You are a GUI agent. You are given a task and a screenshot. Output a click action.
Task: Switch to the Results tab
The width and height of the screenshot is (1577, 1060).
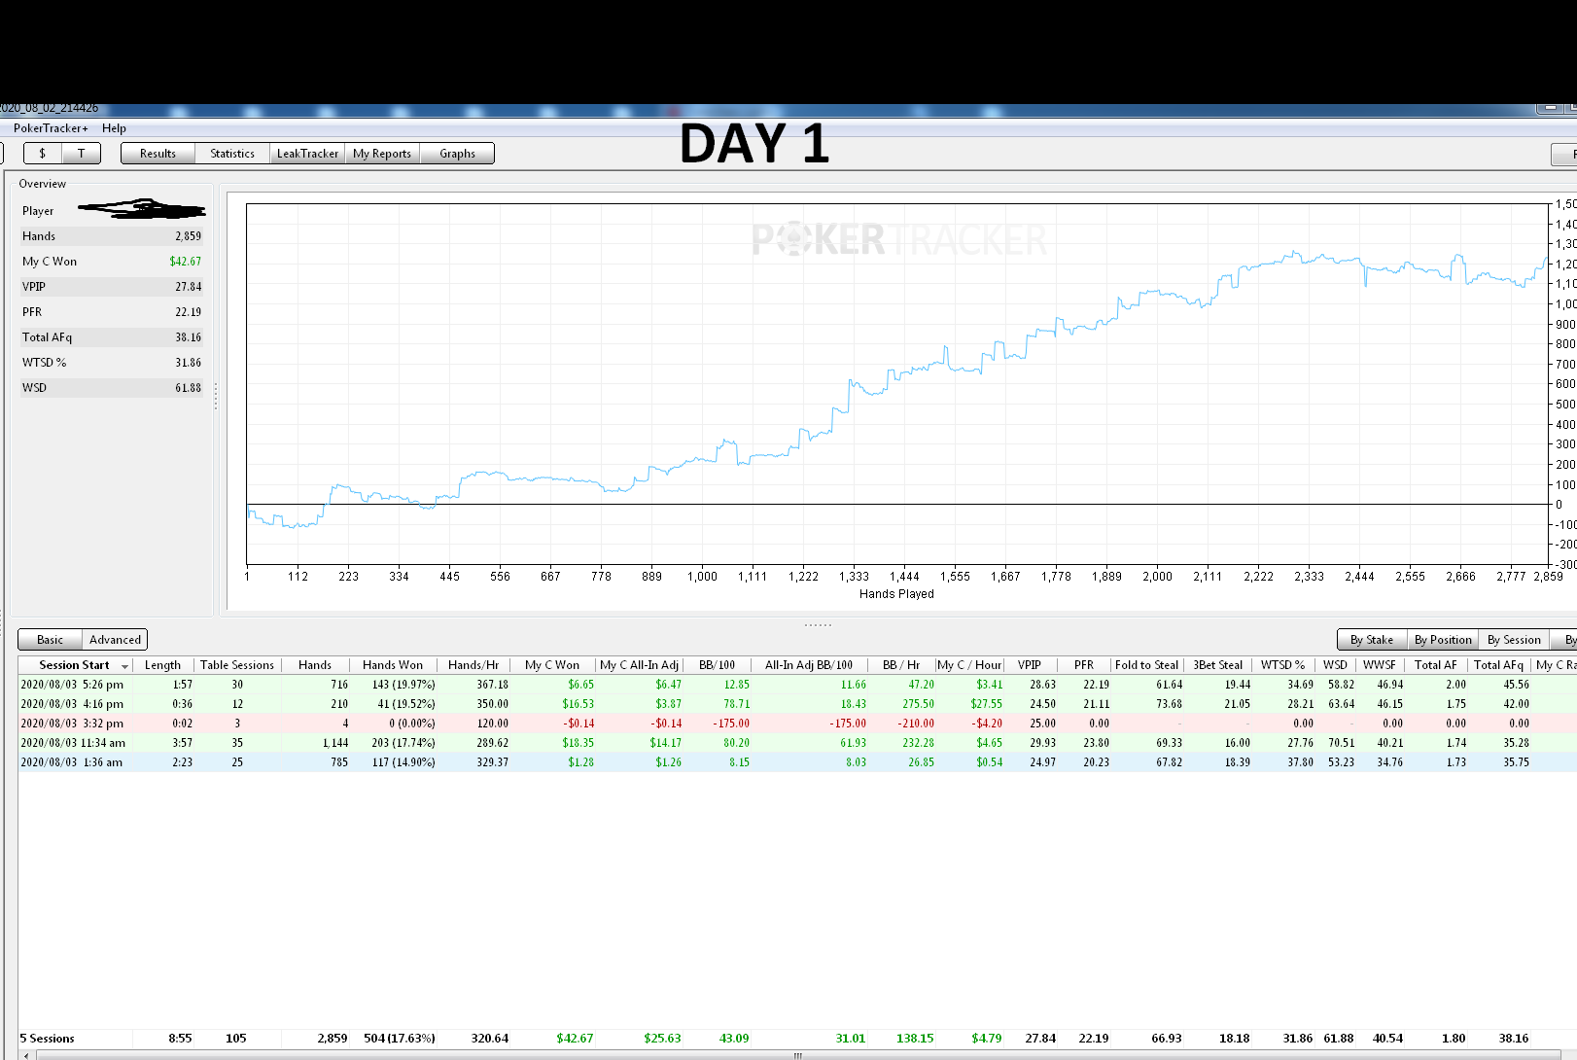click(x=158, y=154)
